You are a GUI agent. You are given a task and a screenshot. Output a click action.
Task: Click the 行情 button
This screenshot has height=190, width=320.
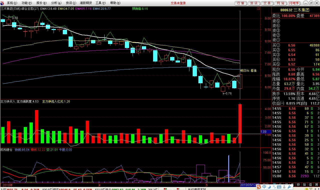[241, 3]
